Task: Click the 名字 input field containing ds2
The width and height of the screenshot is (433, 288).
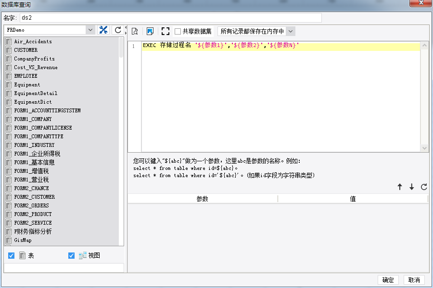Action: 171,18
